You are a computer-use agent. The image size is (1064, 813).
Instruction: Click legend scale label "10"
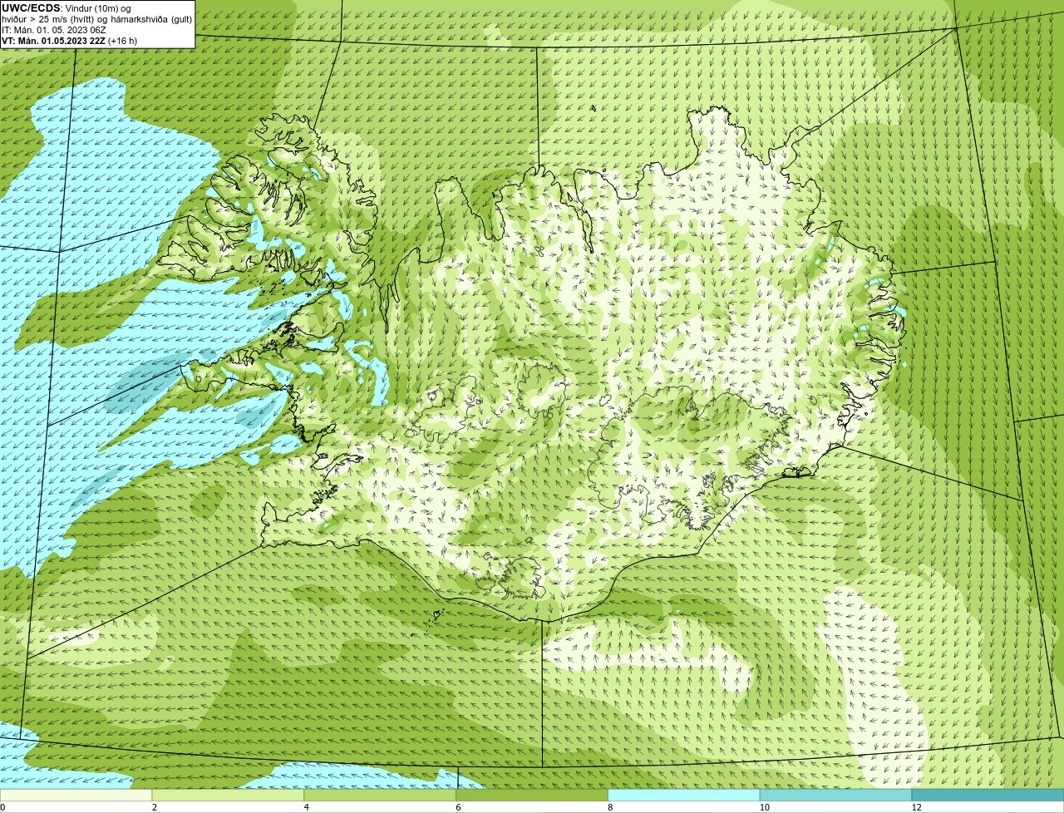[x=763, y=807]
